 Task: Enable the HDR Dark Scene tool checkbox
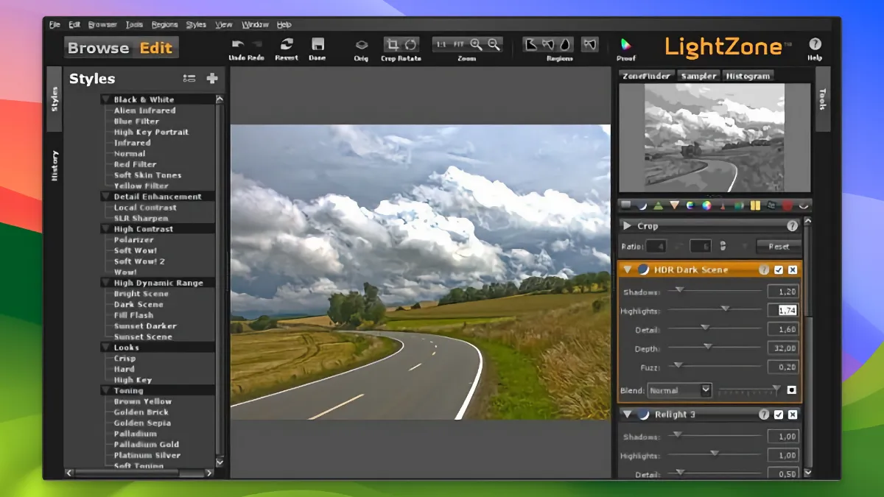[779, 269]
